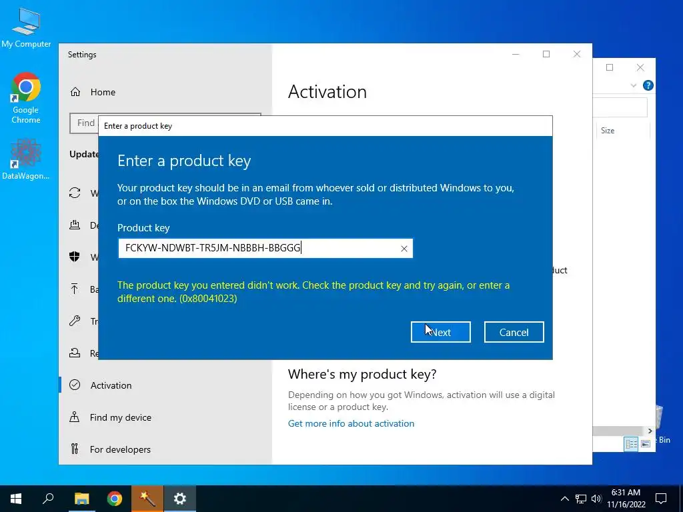Click the Windows Security shield icon
Viewport: 683px width, 512px height.
(x=75, y=257)
